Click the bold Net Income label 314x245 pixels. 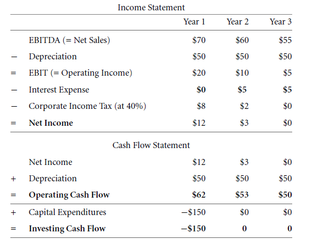pyautogui.click(x=51, y=123)
